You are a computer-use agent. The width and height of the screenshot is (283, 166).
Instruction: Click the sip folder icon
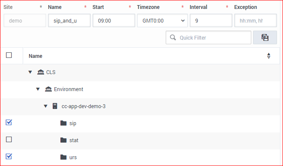[x=63, y=123]
